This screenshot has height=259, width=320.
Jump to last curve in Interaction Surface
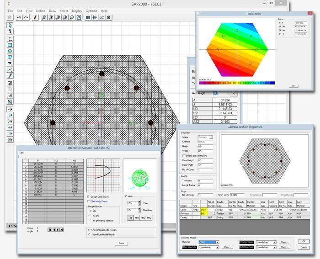click(x=62, y=230)
